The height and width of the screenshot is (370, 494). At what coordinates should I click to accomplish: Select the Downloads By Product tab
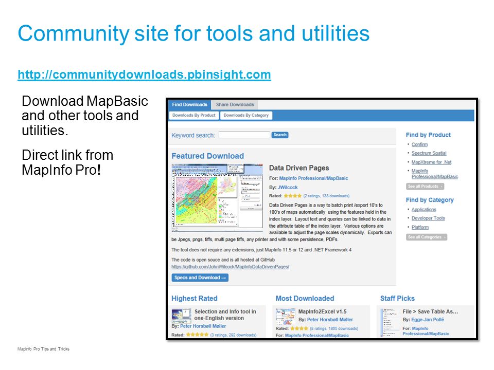194,115
